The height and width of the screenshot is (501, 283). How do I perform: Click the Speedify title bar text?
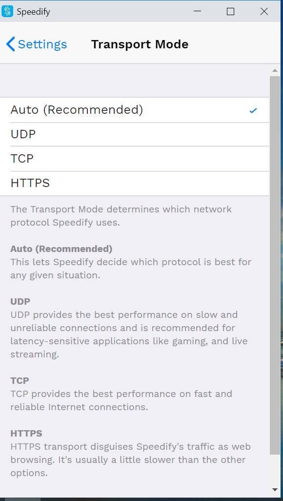click(x=33, y=11)
